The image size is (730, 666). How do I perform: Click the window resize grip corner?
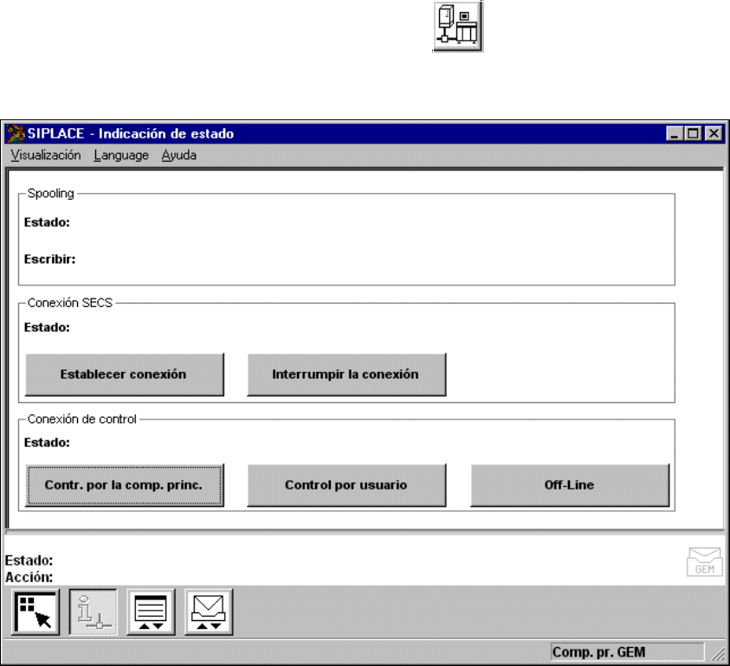pyautogui.click(x=717, y=653)
